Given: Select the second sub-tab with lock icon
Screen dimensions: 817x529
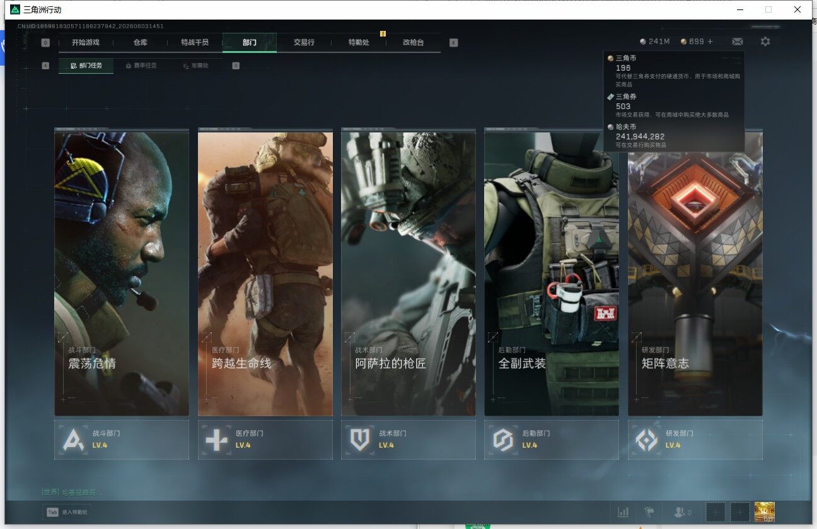Looking at the screenshot, I should 141,66.
